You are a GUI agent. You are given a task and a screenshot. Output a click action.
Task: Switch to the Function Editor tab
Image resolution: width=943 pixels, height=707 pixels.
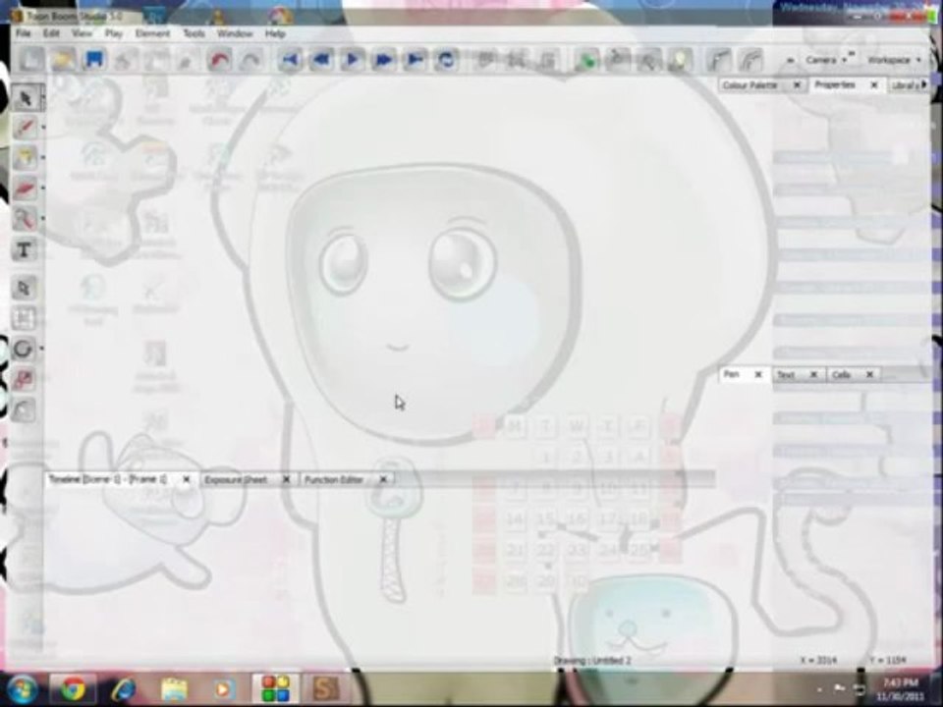[x=334, y=480]
